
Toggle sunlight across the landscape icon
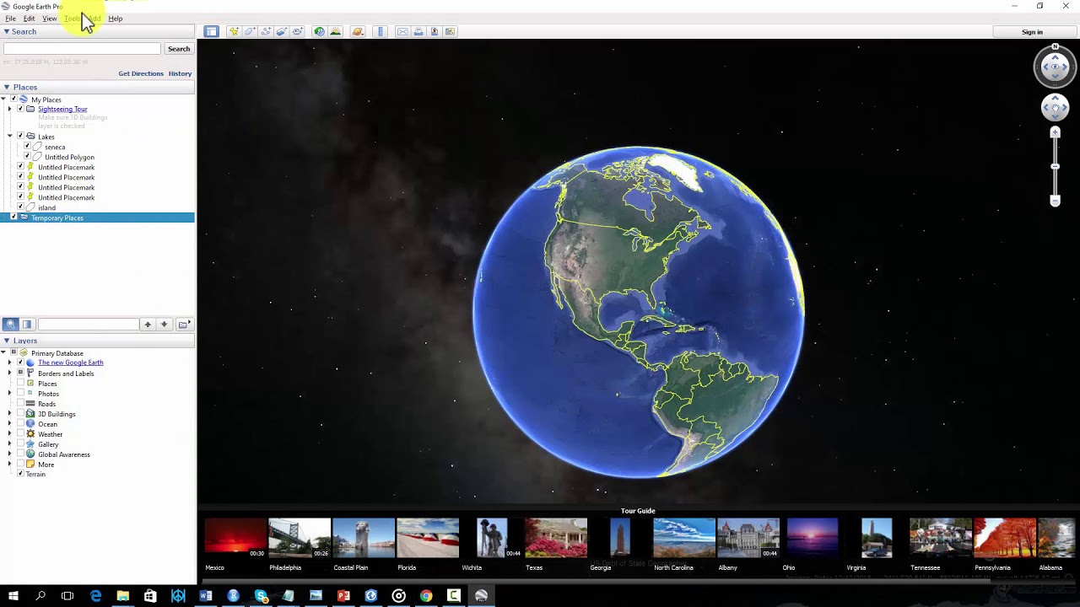335,32
